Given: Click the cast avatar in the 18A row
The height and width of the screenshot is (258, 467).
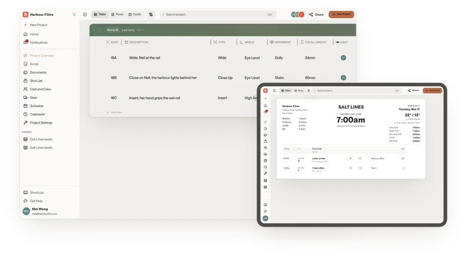Looking at the screenshot, I should click(343, 58).
